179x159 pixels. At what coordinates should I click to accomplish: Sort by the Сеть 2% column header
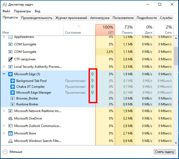pyautogui.click(x=164, y=30)
